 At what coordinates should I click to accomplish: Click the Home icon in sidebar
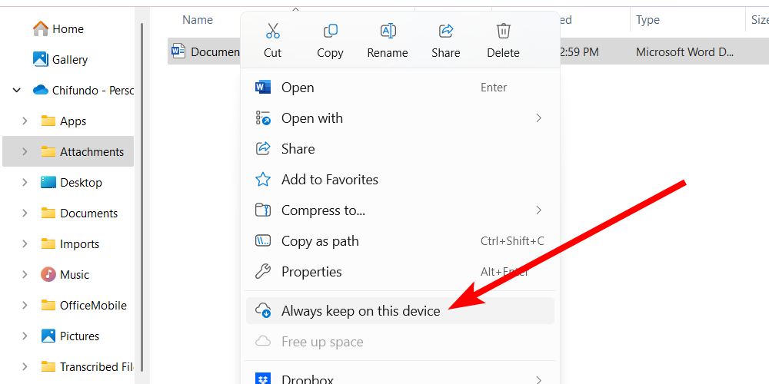(x=41, y=28)
